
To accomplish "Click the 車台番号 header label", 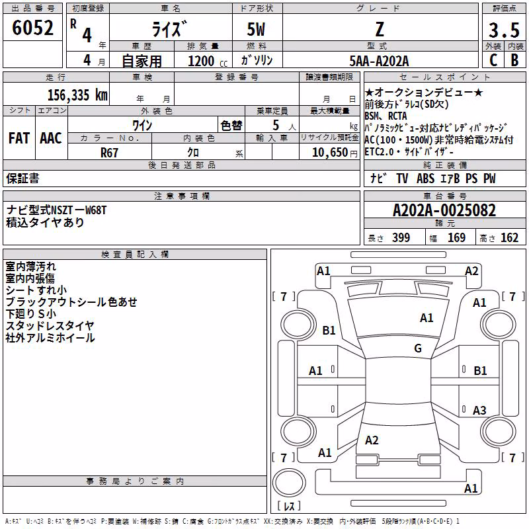I will tap(445, 196).
